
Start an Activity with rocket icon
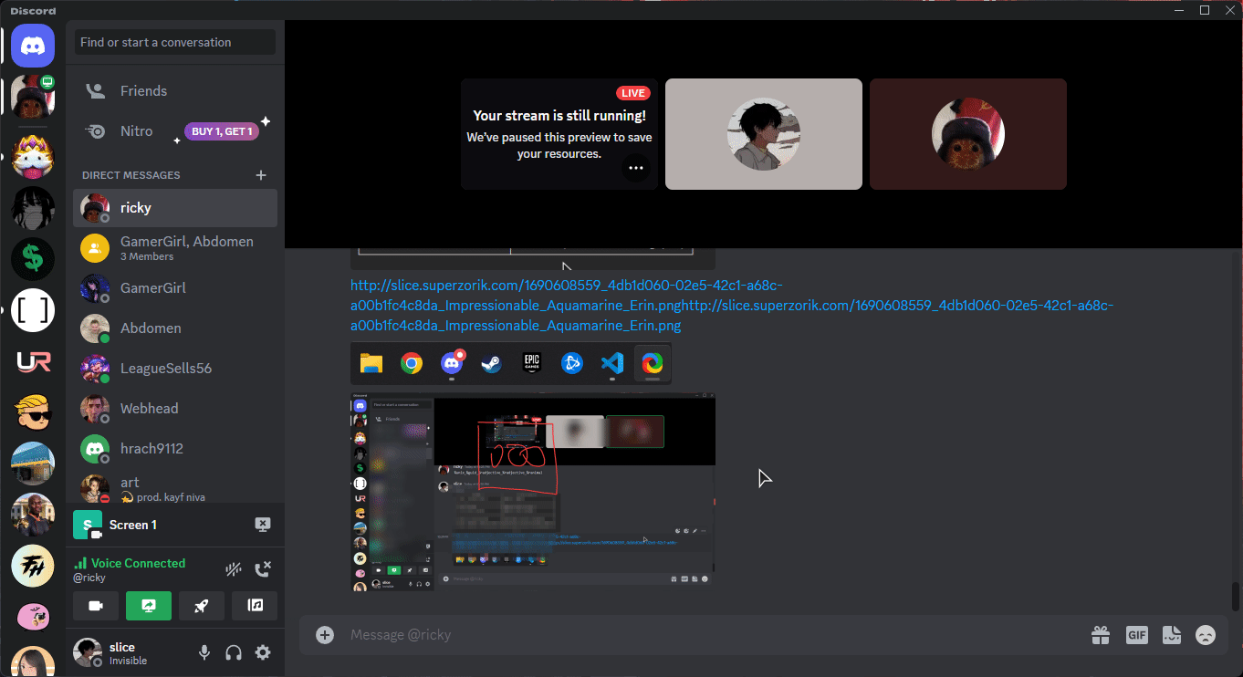[x=202, y=606]
